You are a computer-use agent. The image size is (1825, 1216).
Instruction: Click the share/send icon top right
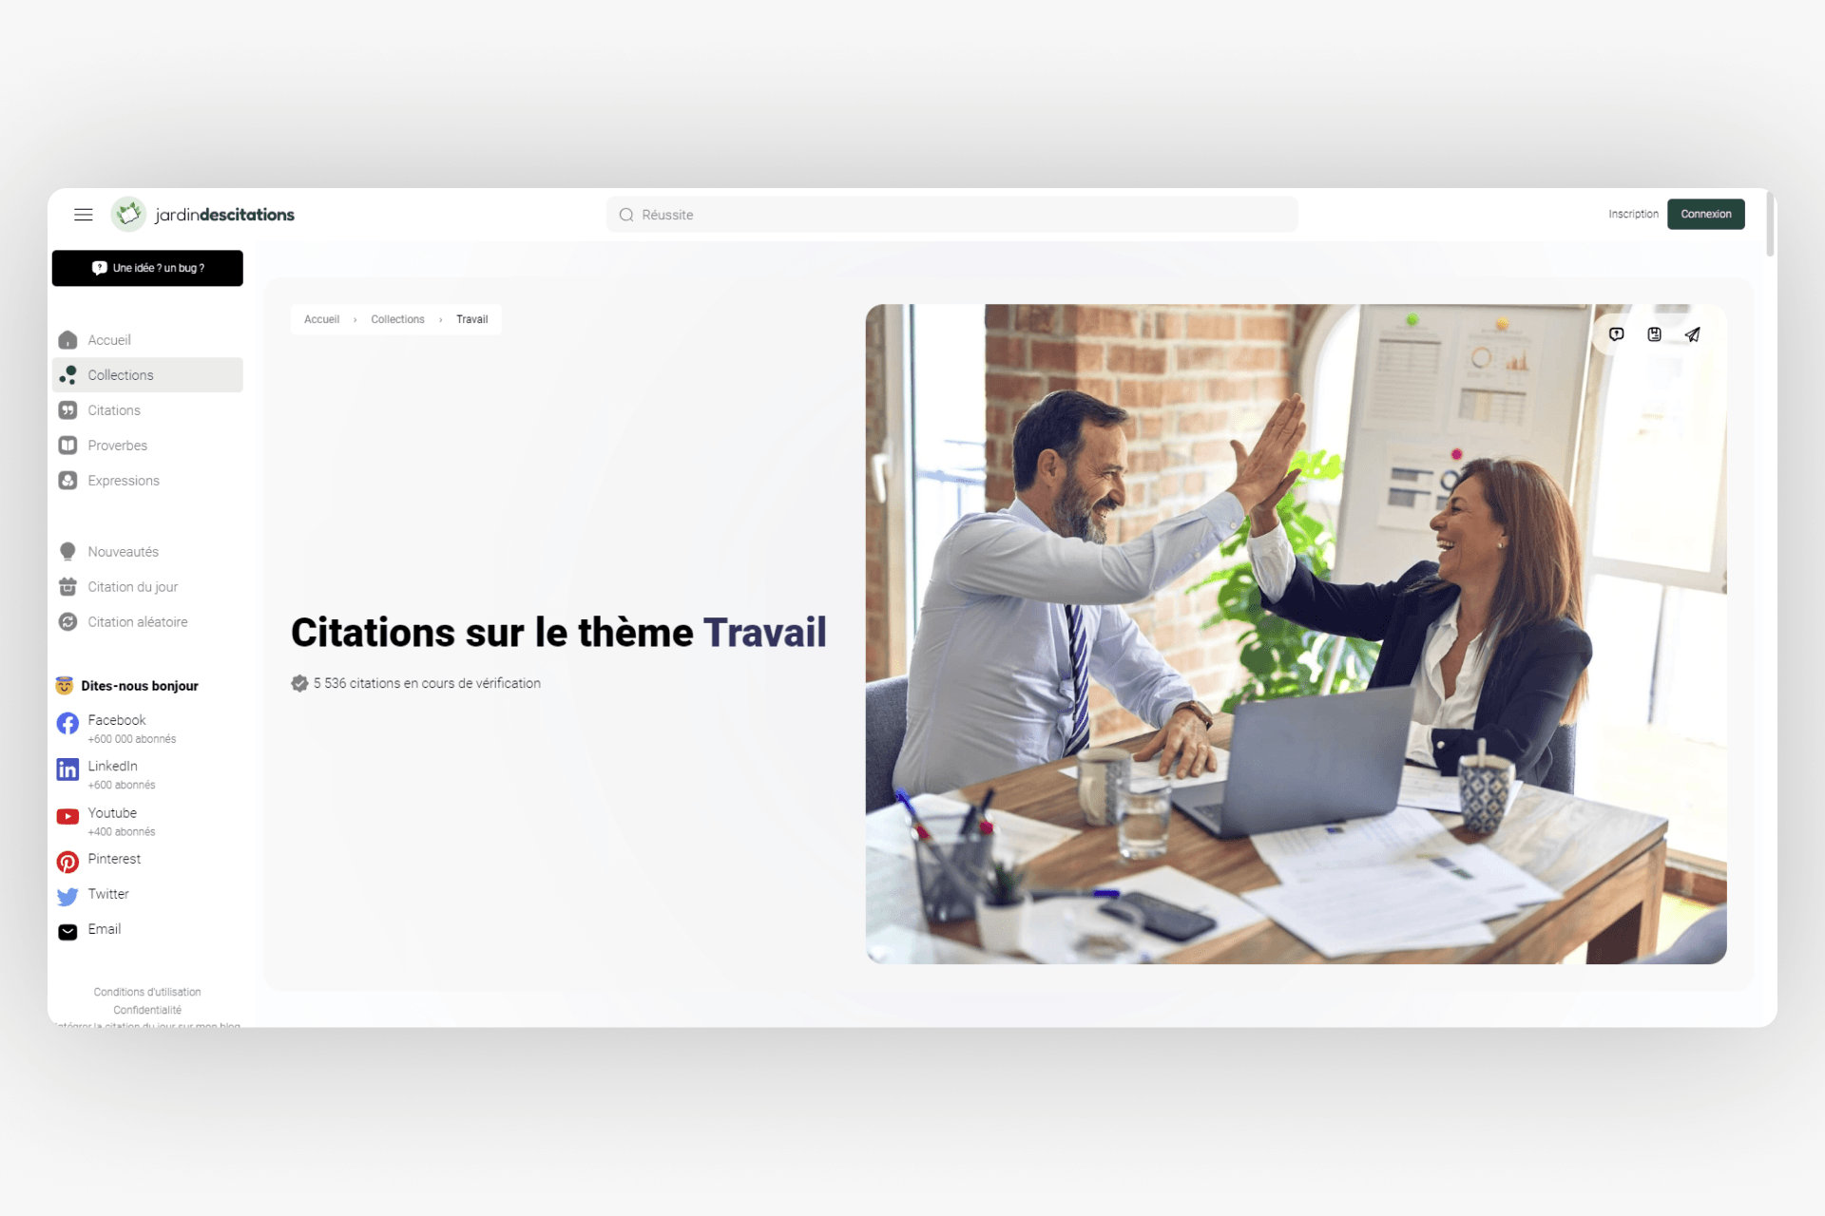[1693, 333]
